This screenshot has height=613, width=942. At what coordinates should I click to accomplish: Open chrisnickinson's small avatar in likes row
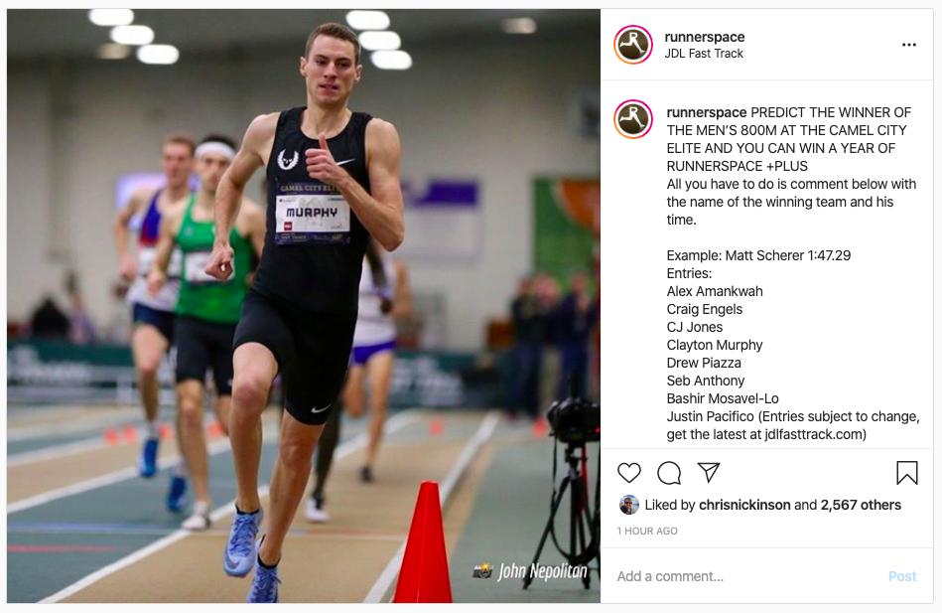click(x=628, y=505)
